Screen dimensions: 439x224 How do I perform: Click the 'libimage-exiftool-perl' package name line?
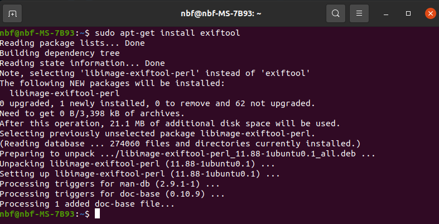tap(65, 93)
